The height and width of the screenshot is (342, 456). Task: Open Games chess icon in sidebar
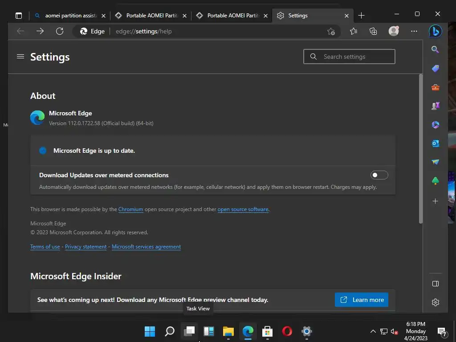pos(436,106)
